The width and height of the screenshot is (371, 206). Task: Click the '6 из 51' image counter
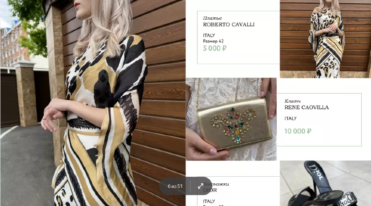tap(175, 186)
